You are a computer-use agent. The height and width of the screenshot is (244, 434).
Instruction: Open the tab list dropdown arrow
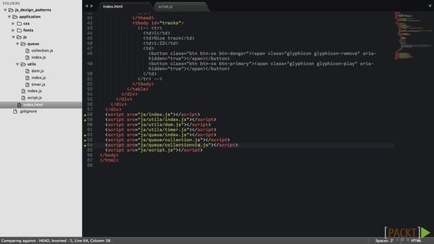pos(430,6)
